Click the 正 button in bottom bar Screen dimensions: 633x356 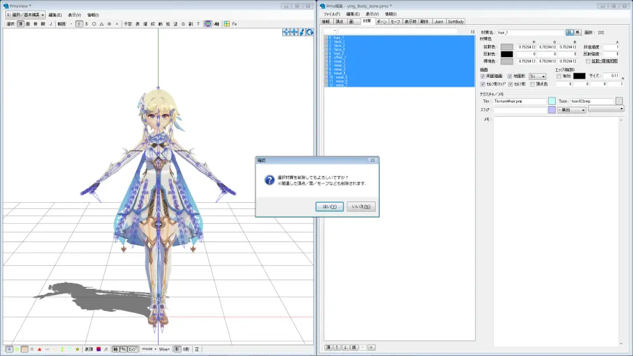[197, 349]
